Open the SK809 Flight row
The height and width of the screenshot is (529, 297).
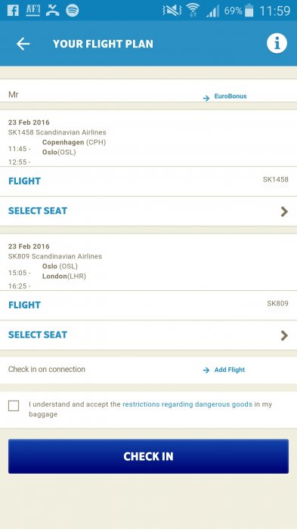pyautogui.click(x=148, y=305)
